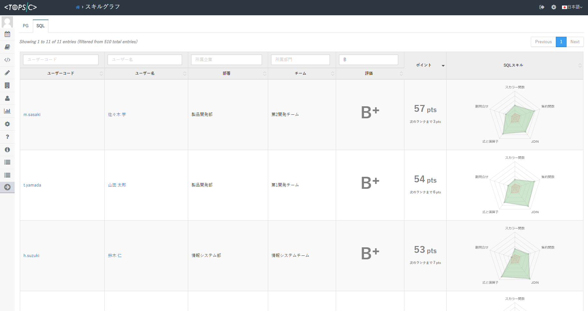Open the settings gear in top bar
The height and width of the screenshot is (311, 588).
554,7
